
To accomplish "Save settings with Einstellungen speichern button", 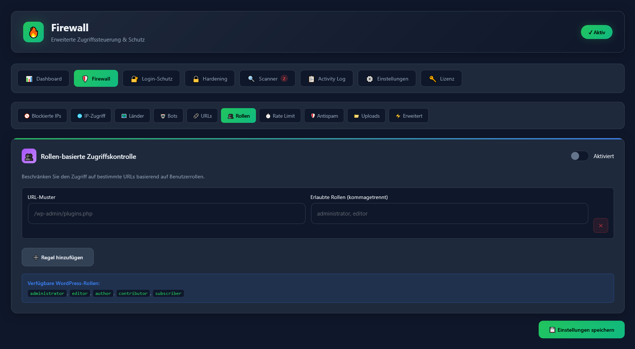I will [x=581, y=330].
